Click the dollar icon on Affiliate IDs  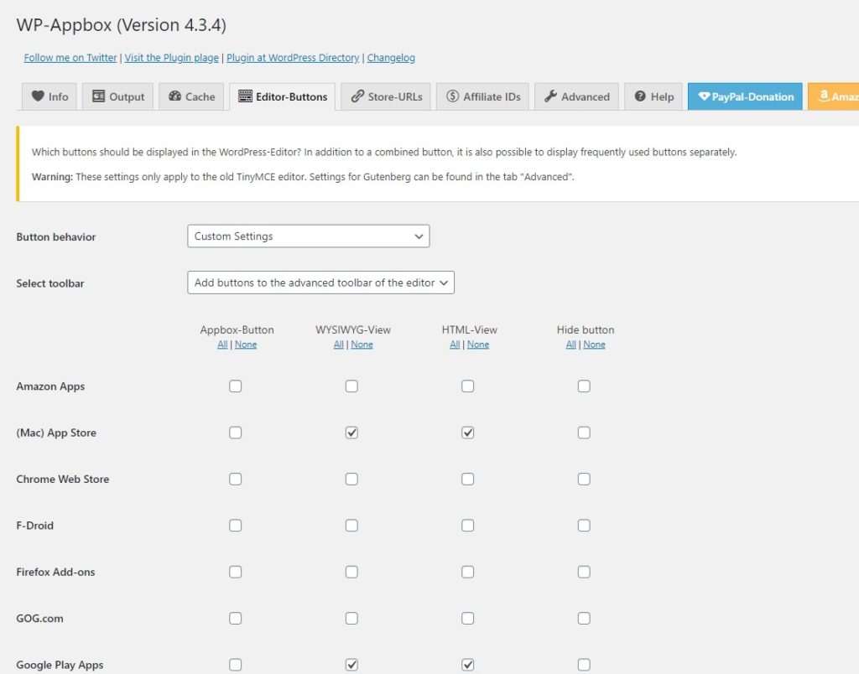coord(452,96)
